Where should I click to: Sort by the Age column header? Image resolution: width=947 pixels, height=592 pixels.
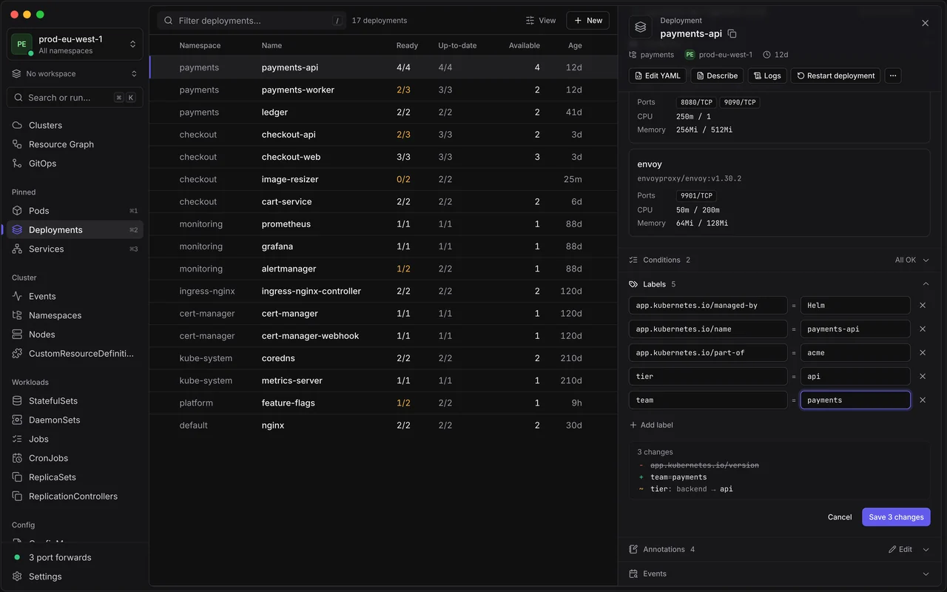[575, 46]
